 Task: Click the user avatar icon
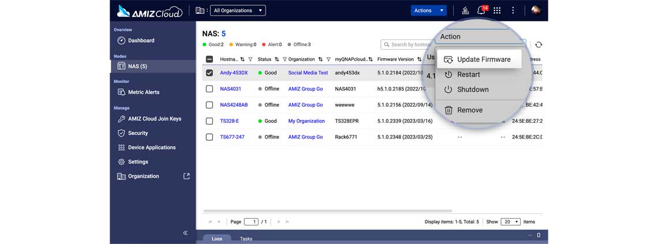[536, 10]
